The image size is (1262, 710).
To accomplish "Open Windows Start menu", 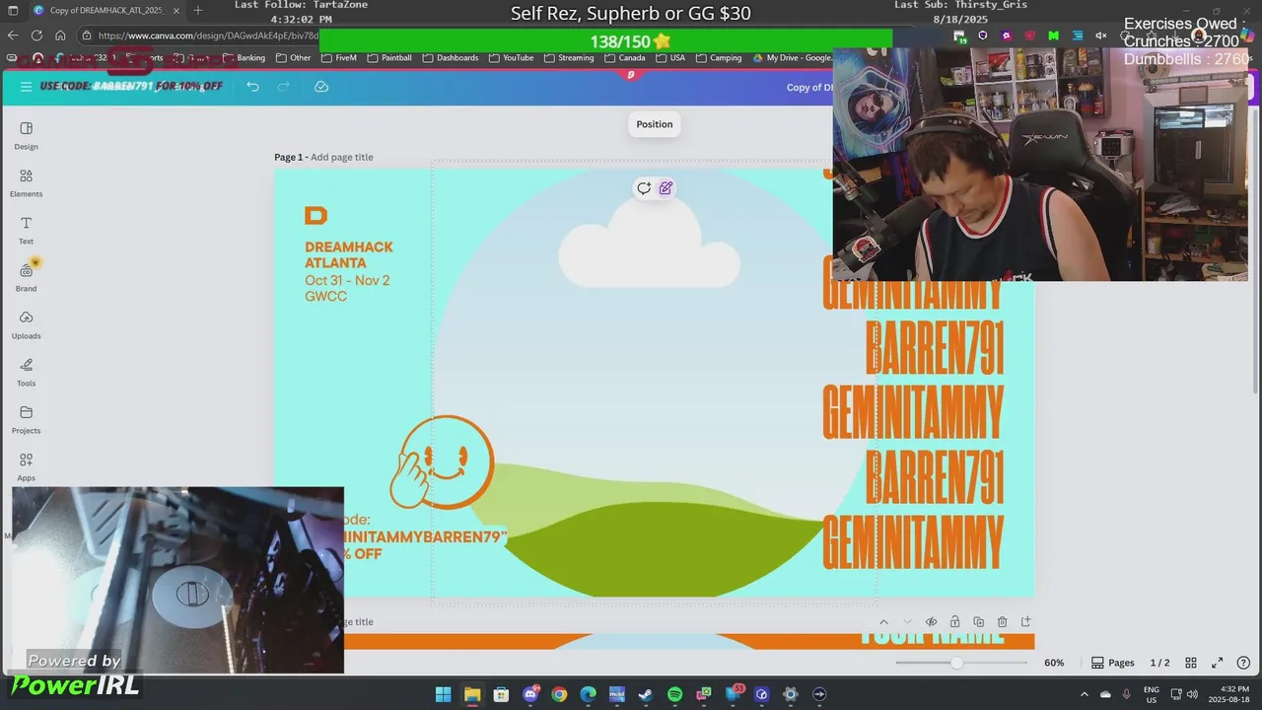I will [444, 694].
